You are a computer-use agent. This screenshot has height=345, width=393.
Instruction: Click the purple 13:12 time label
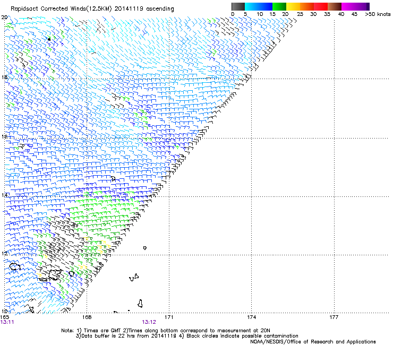pyautogui.click(x=149, y=322)
